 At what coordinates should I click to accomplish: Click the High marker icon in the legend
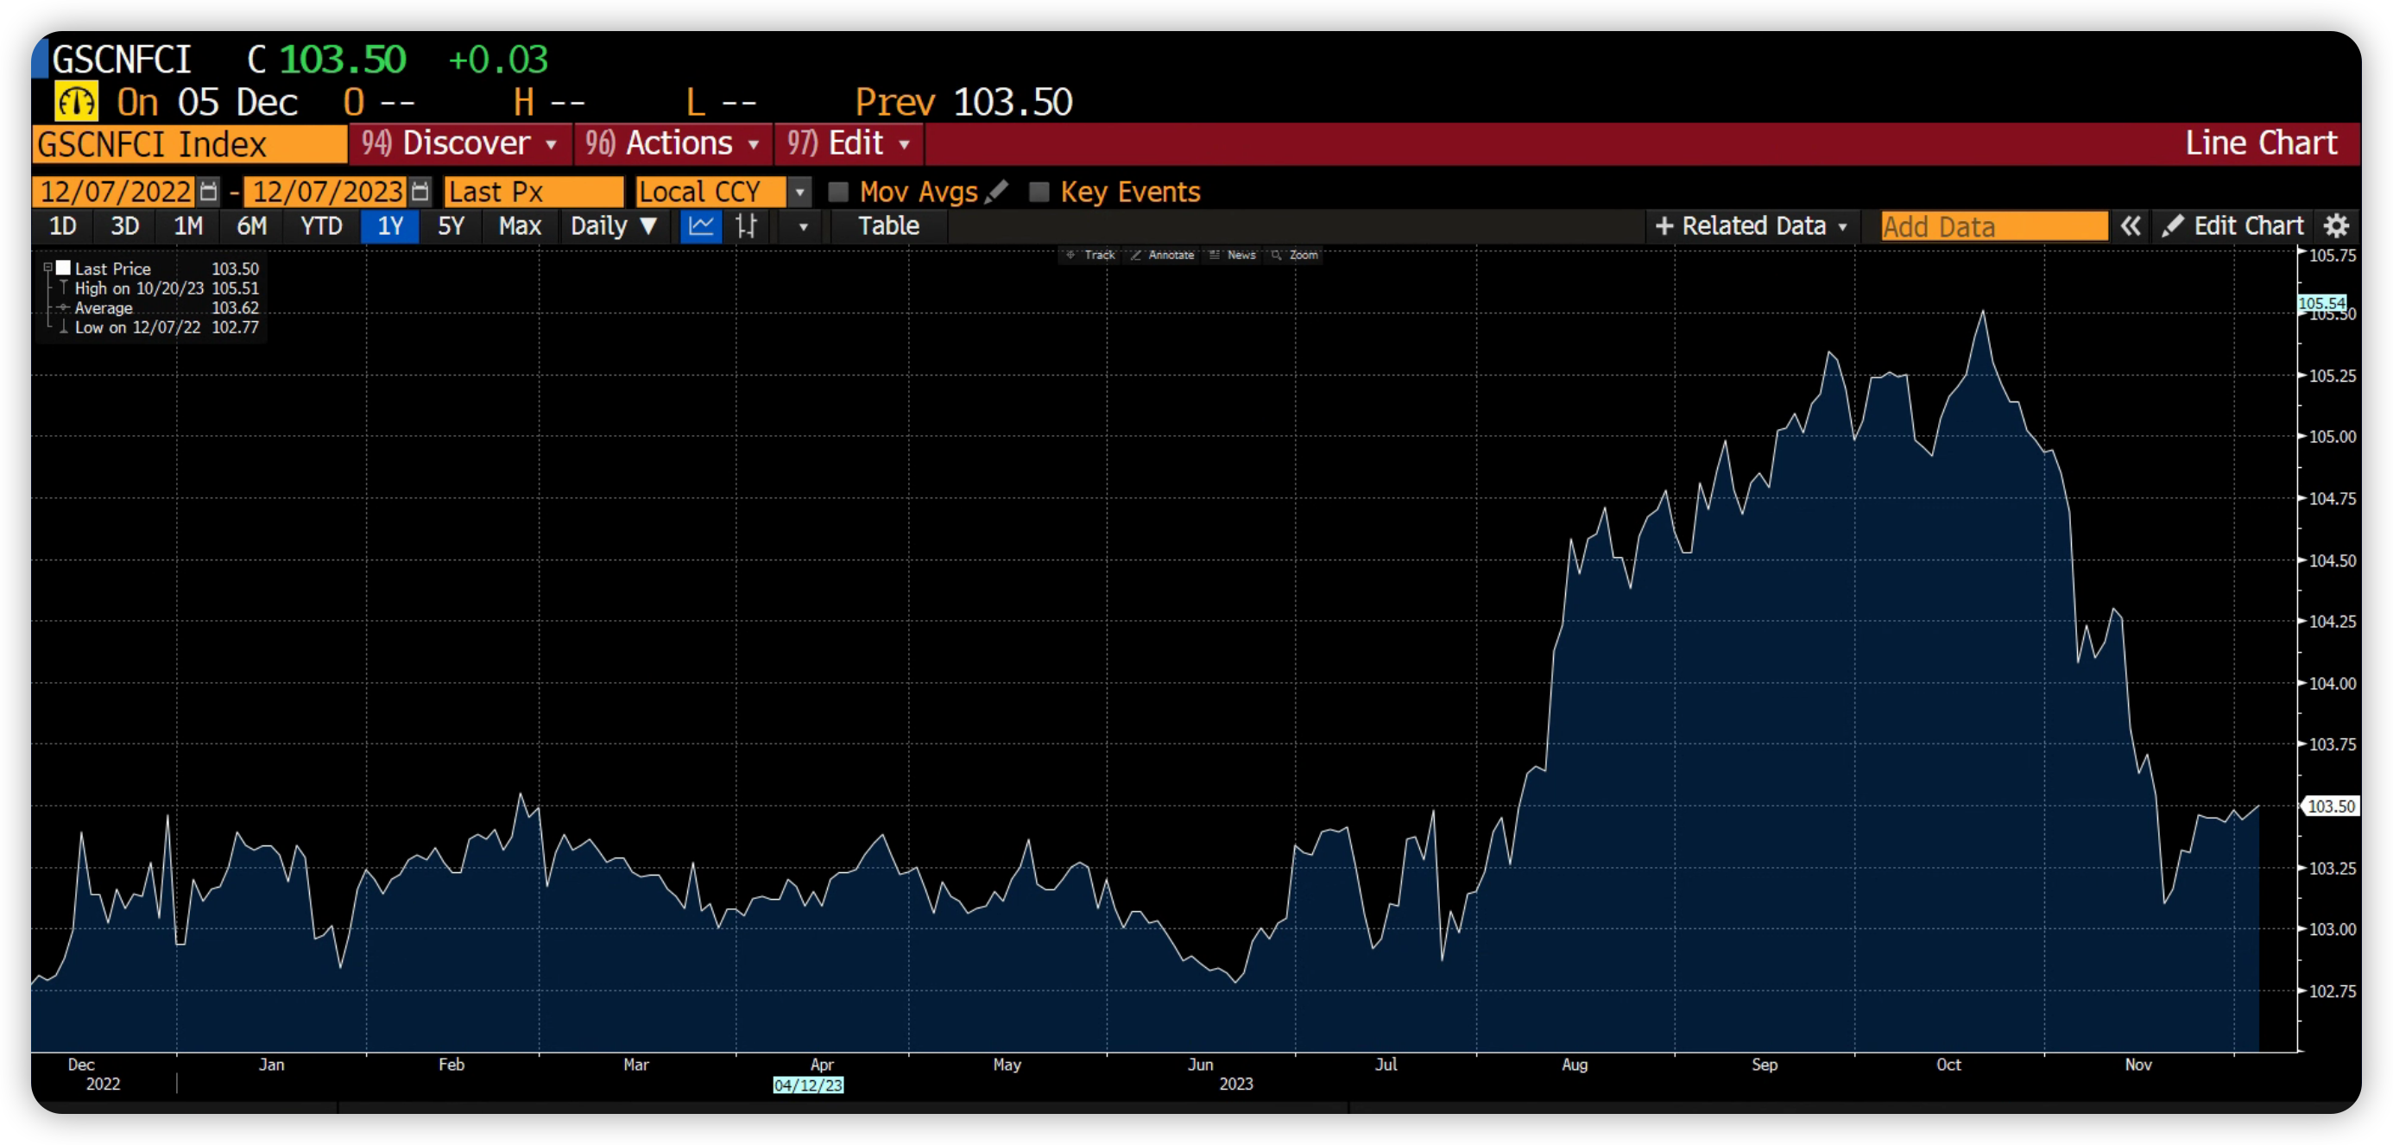click(63, 288)
